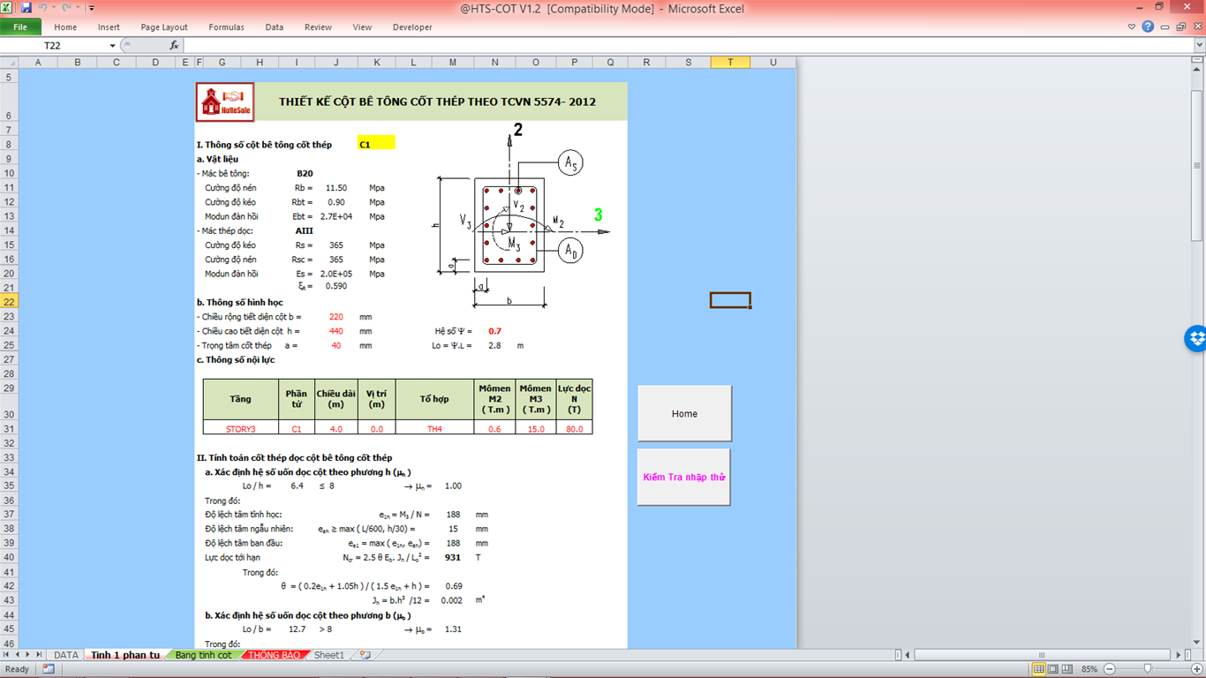Switch to Normal view in status bar
The width and height of the screenshot is (1206, 678).
tap(1039, 669)
